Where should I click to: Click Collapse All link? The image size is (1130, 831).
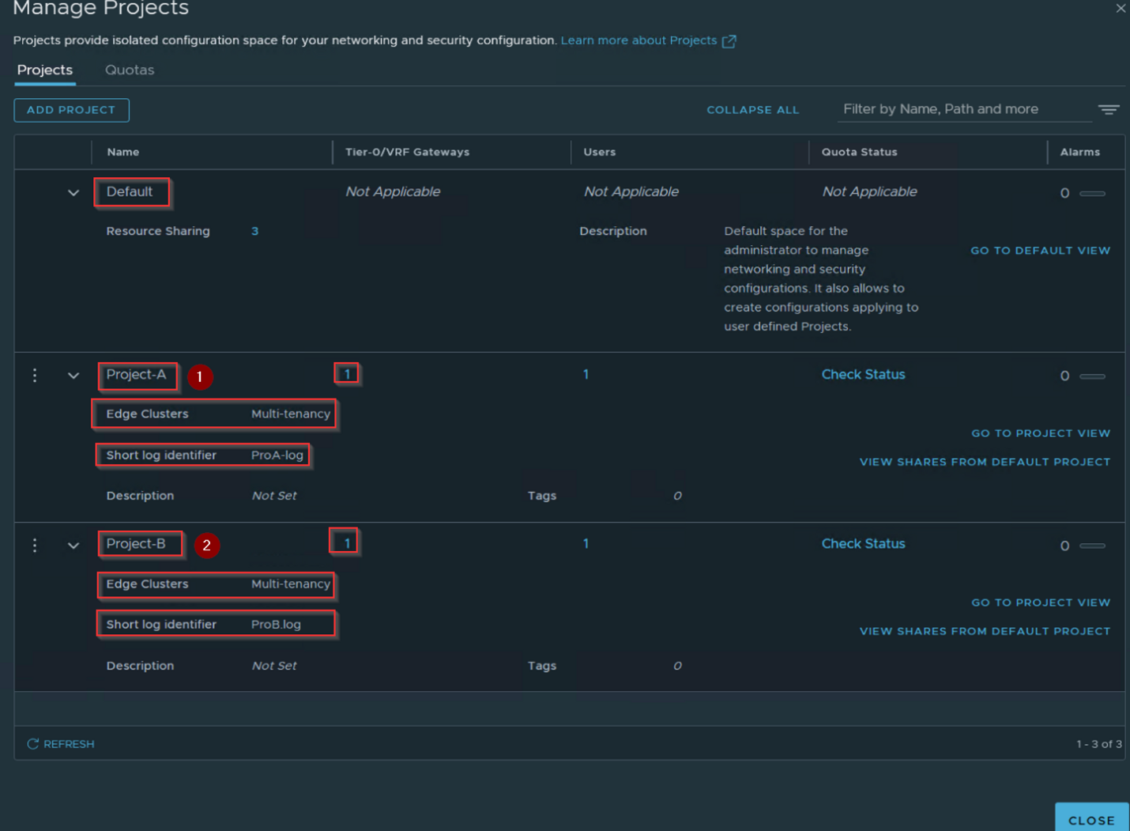pyautogui.click(x=752, y=110)
